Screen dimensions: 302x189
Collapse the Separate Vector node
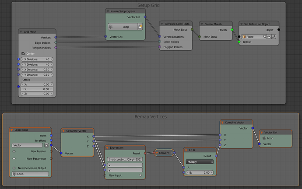pyautogui.click(x=63, y=131)
